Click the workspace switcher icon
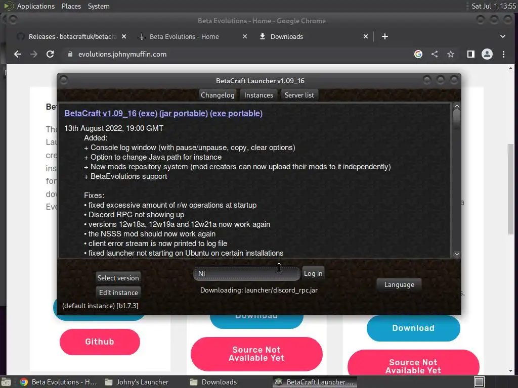 tap(479, 382)
